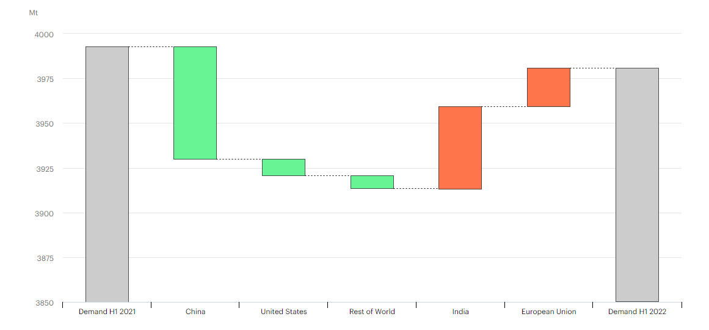Select the orange European Union bar
Image resolution: width=709 pixels, height=330 pixels.
click(x=548, y=87)
